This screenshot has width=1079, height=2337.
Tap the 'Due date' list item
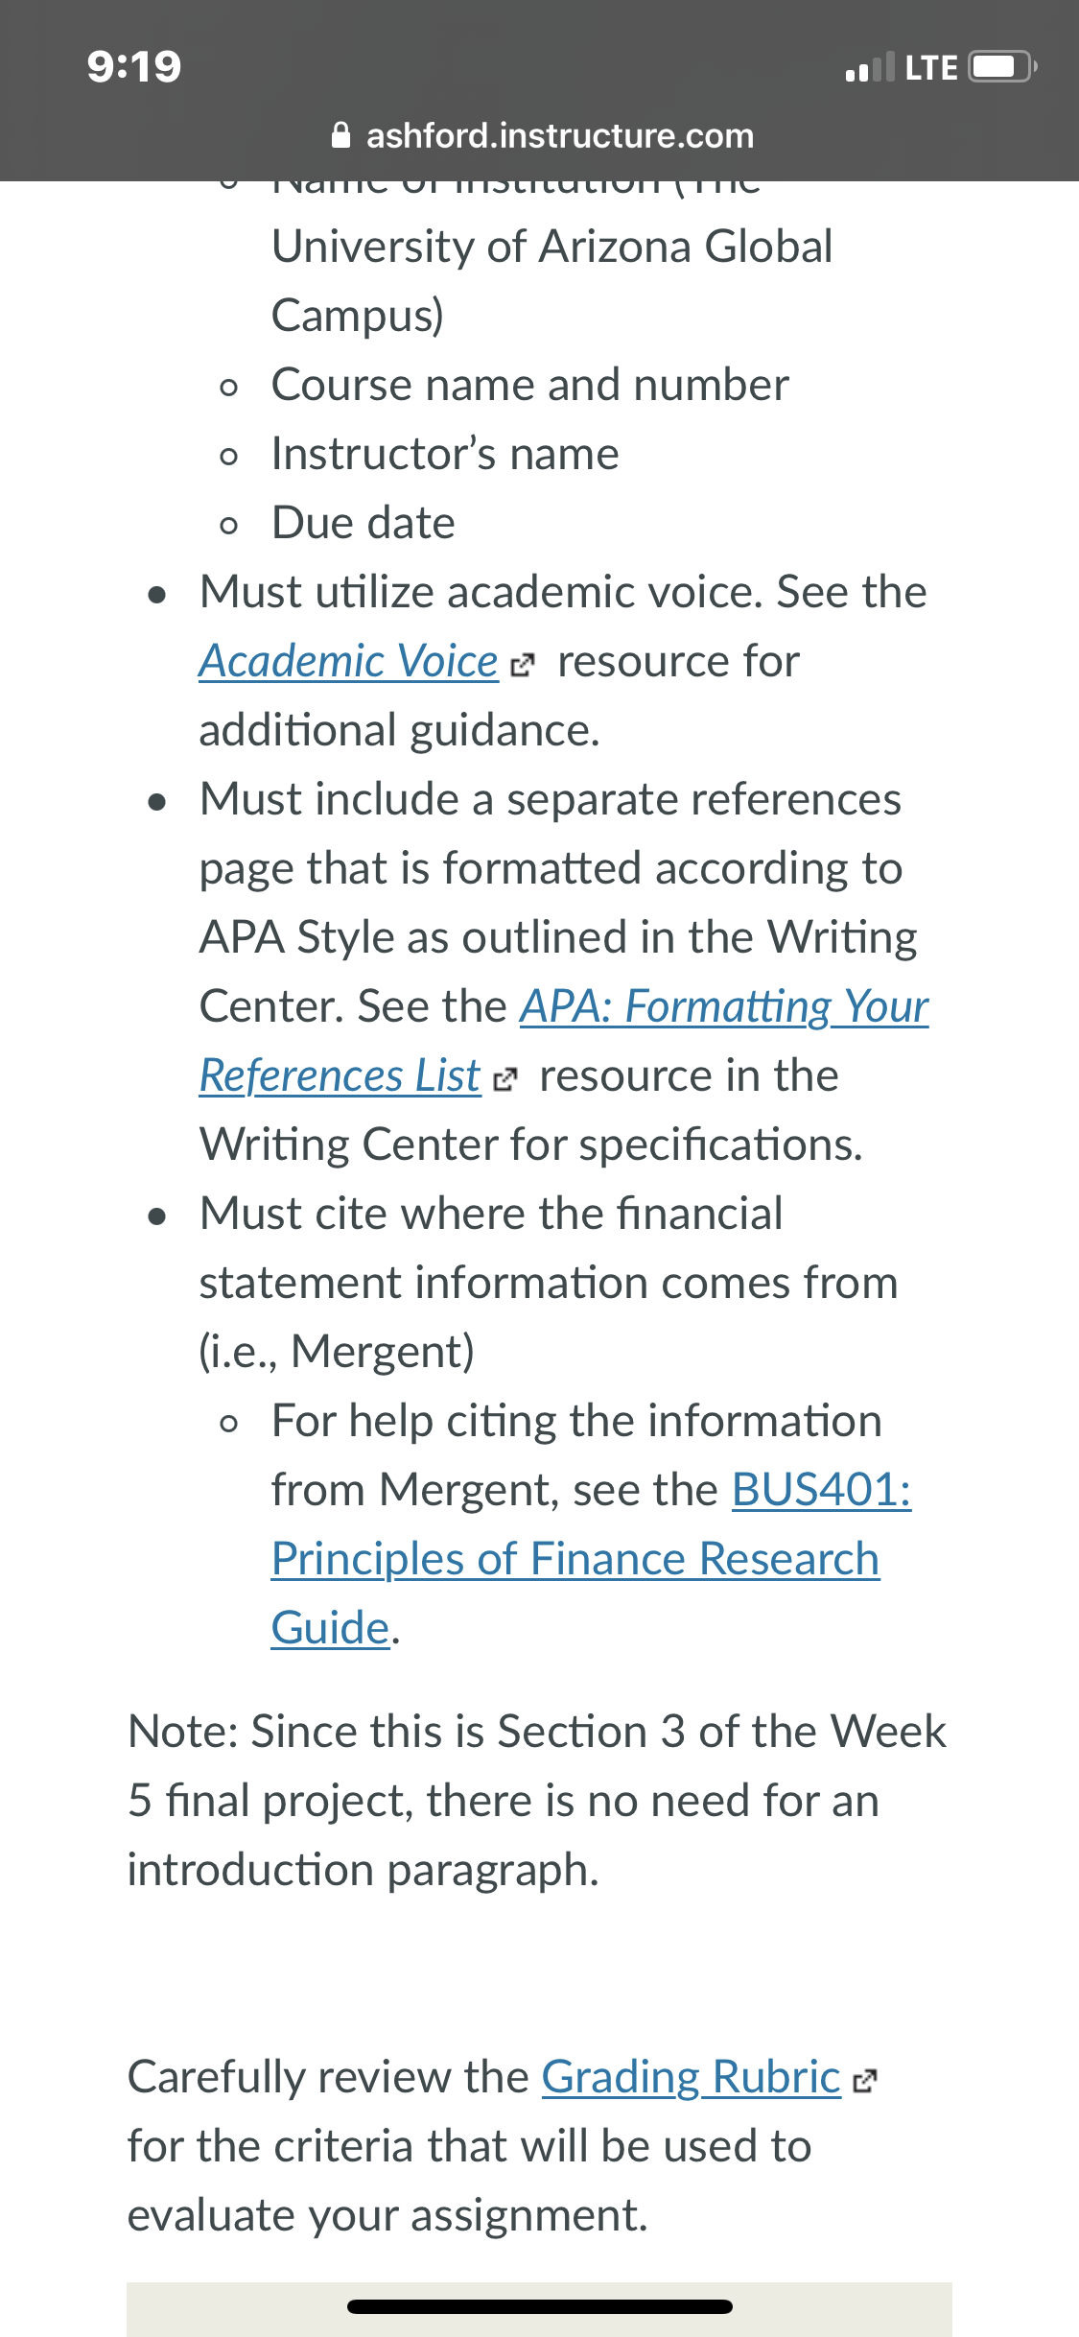[x=364, y=523]
